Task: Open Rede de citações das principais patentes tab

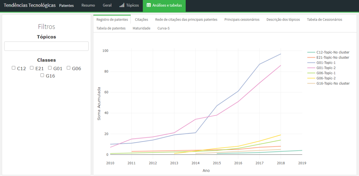Action: 186,20
